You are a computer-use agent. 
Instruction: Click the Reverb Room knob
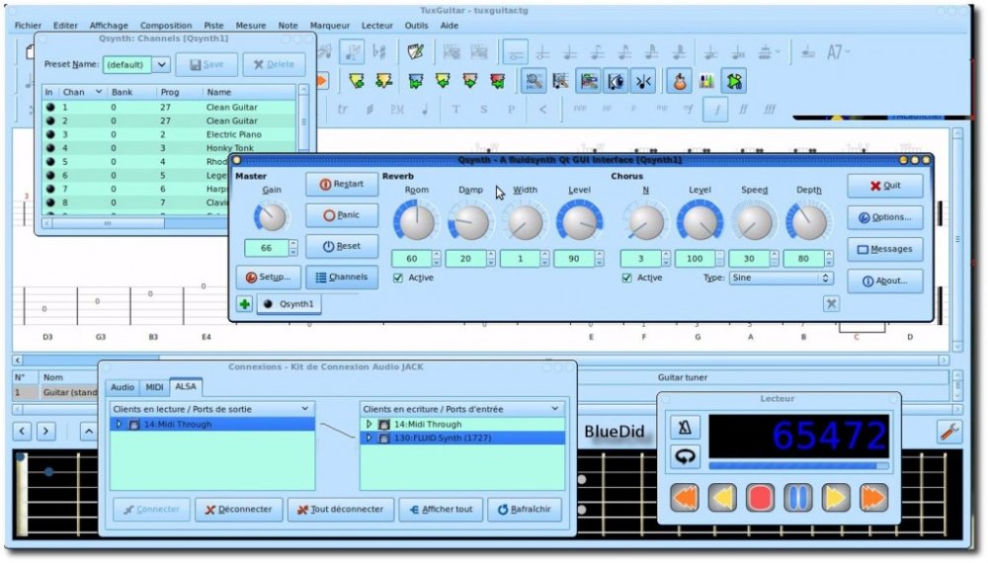[x=416, y=221]
